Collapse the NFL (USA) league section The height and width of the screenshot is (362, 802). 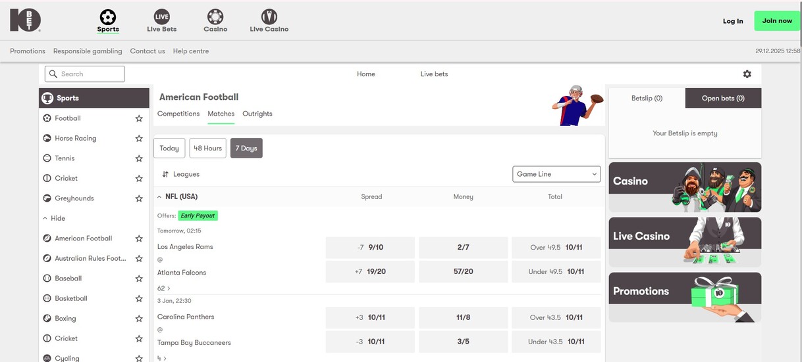click(159, 196)
